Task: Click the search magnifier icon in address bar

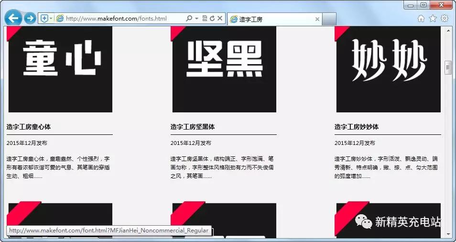Action: tap(189, 18)
